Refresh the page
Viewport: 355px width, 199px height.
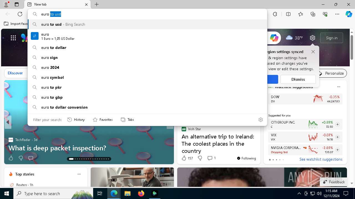pos(20,14)
